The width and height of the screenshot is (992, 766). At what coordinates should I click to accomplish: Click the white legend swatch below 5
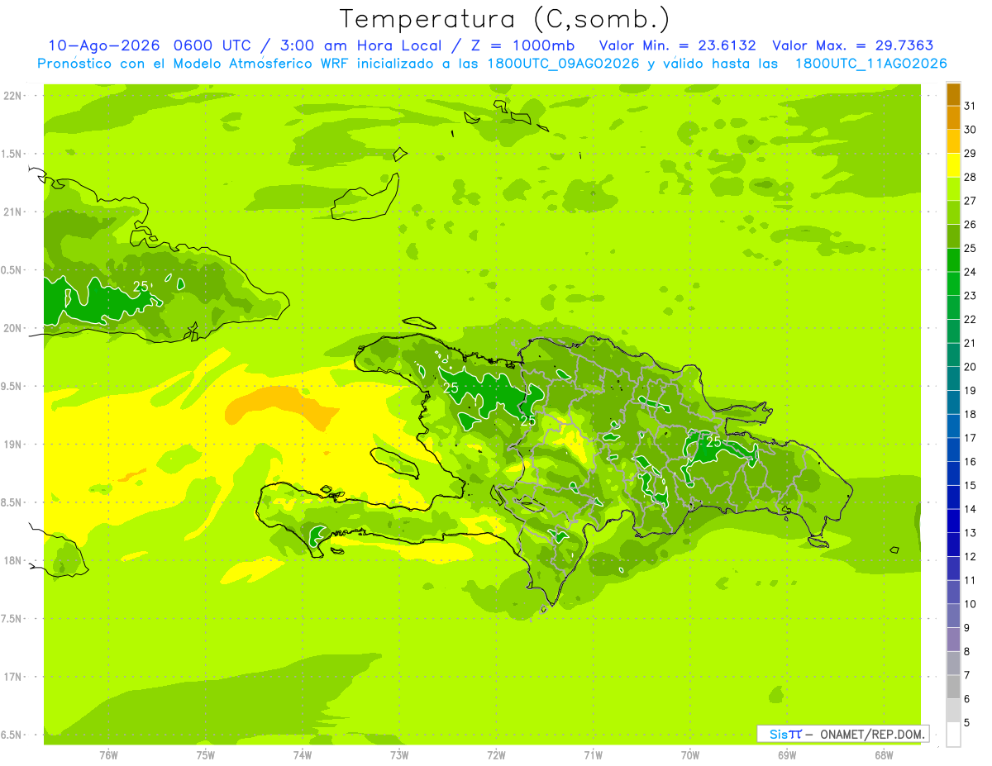pos(953,735)
